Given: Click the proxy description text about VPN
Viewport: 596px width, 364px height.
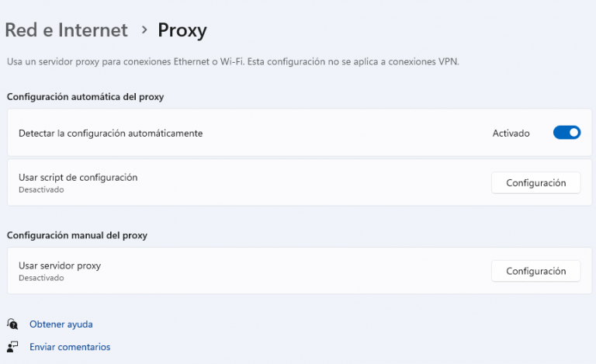Looking at the screenshot, I should point(233,61).
